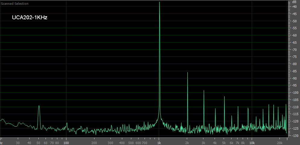Image resolution: width=300 pixels, height=145 pixels.
Task: Click the 50 Hz frequency axis label
Action: pyautogui.click(x=38, y=143)
